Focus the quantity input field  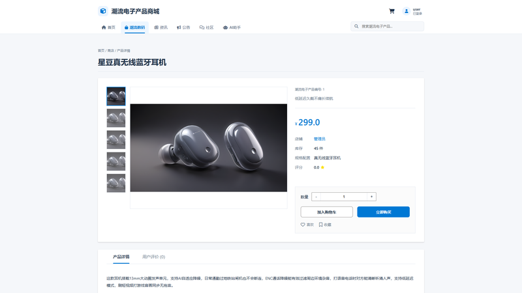[344, 197]
